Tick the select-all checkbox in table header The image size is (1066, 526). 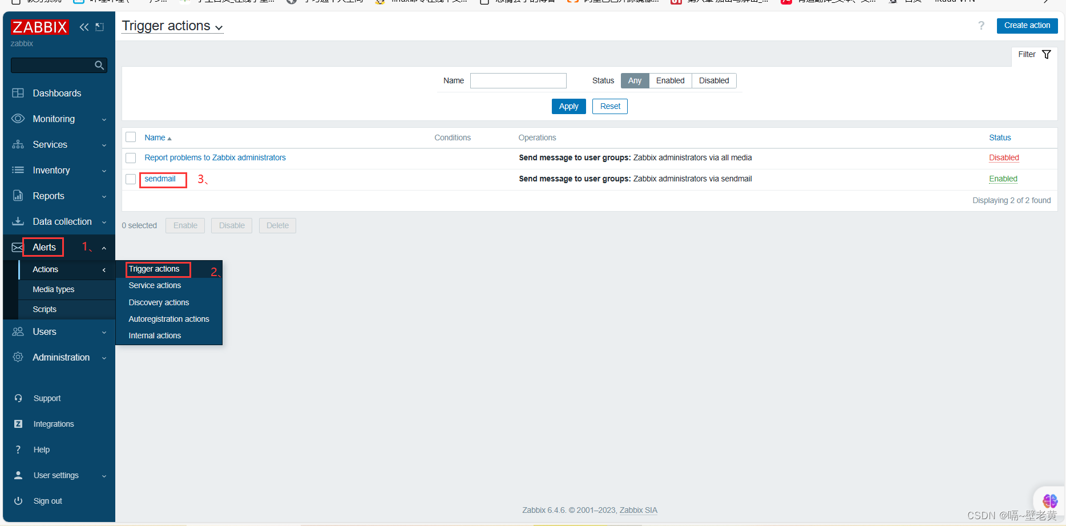click(131, 137)
